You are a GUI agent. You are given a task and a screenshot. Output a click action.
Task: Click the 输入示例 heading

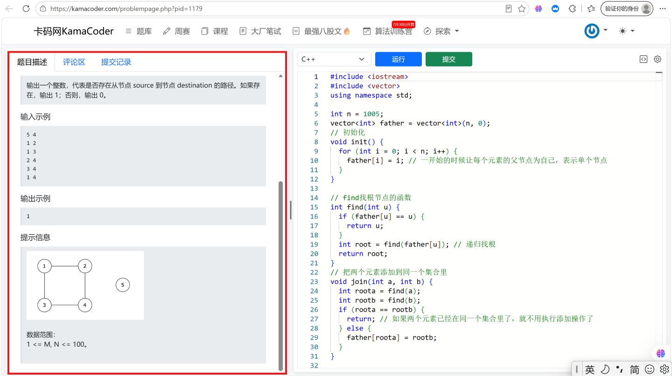coord(35,117)
